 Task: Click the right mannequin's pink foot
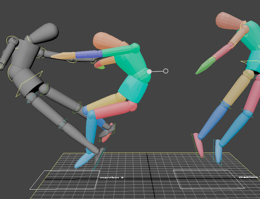199,145
